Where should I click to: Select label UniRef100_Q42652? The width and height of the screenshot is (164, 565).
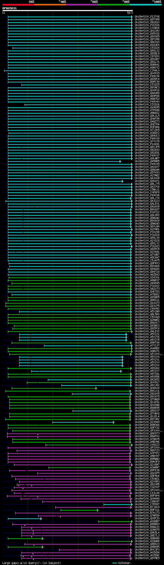pos(147,380)
